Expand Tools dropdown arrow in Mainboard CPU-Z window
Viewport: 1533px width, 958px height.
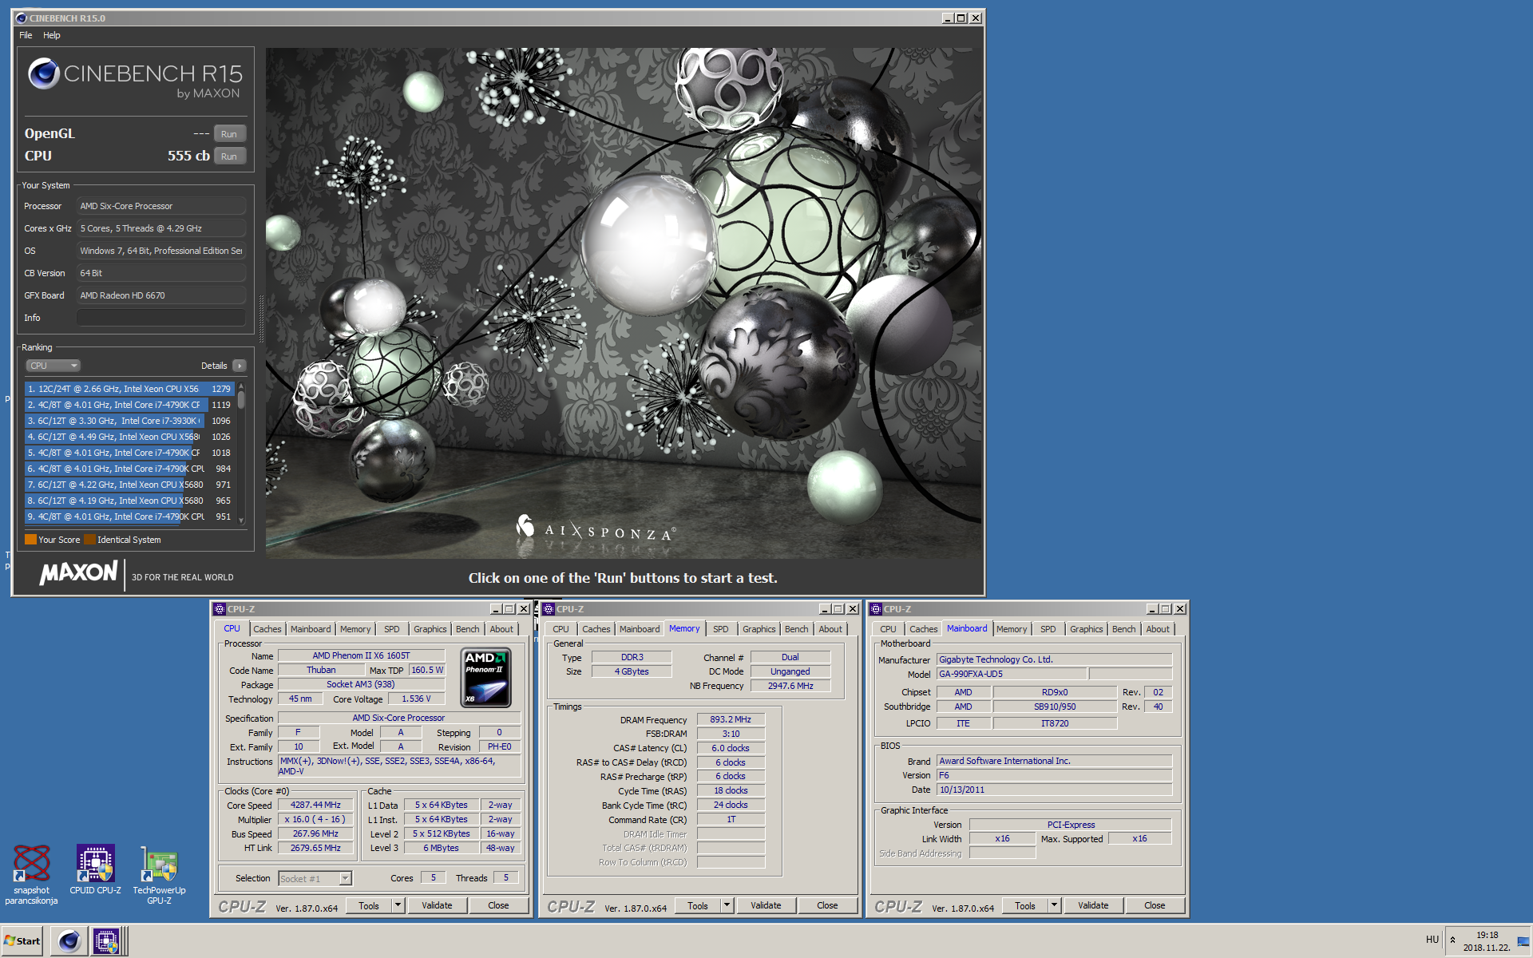[1055, 906]
